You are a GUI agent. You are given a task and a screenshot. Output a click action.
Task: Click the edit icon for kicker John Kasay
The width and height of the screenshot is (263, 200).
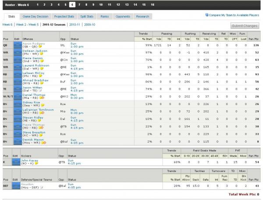pyautogui.click(x=17, y=162)
